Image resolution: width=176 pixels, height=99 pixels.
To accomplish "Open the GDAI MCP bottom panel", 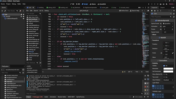I will (71, 97).
